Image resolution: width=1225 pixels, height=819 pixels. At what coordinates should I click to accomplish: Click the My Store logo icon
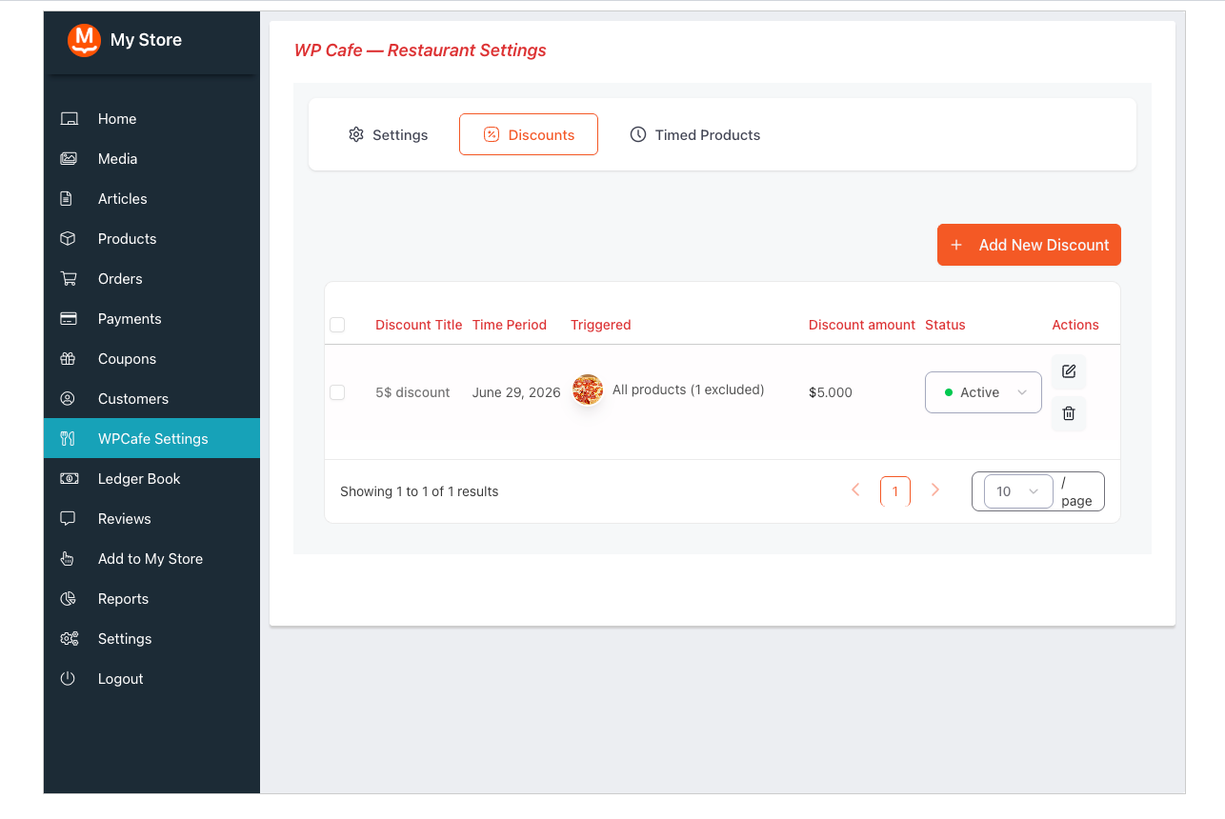(84, 40)
